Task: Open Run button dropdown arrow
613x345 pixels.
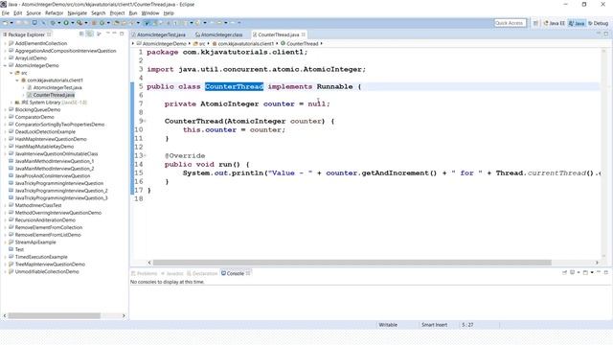Action: [72, 23]
